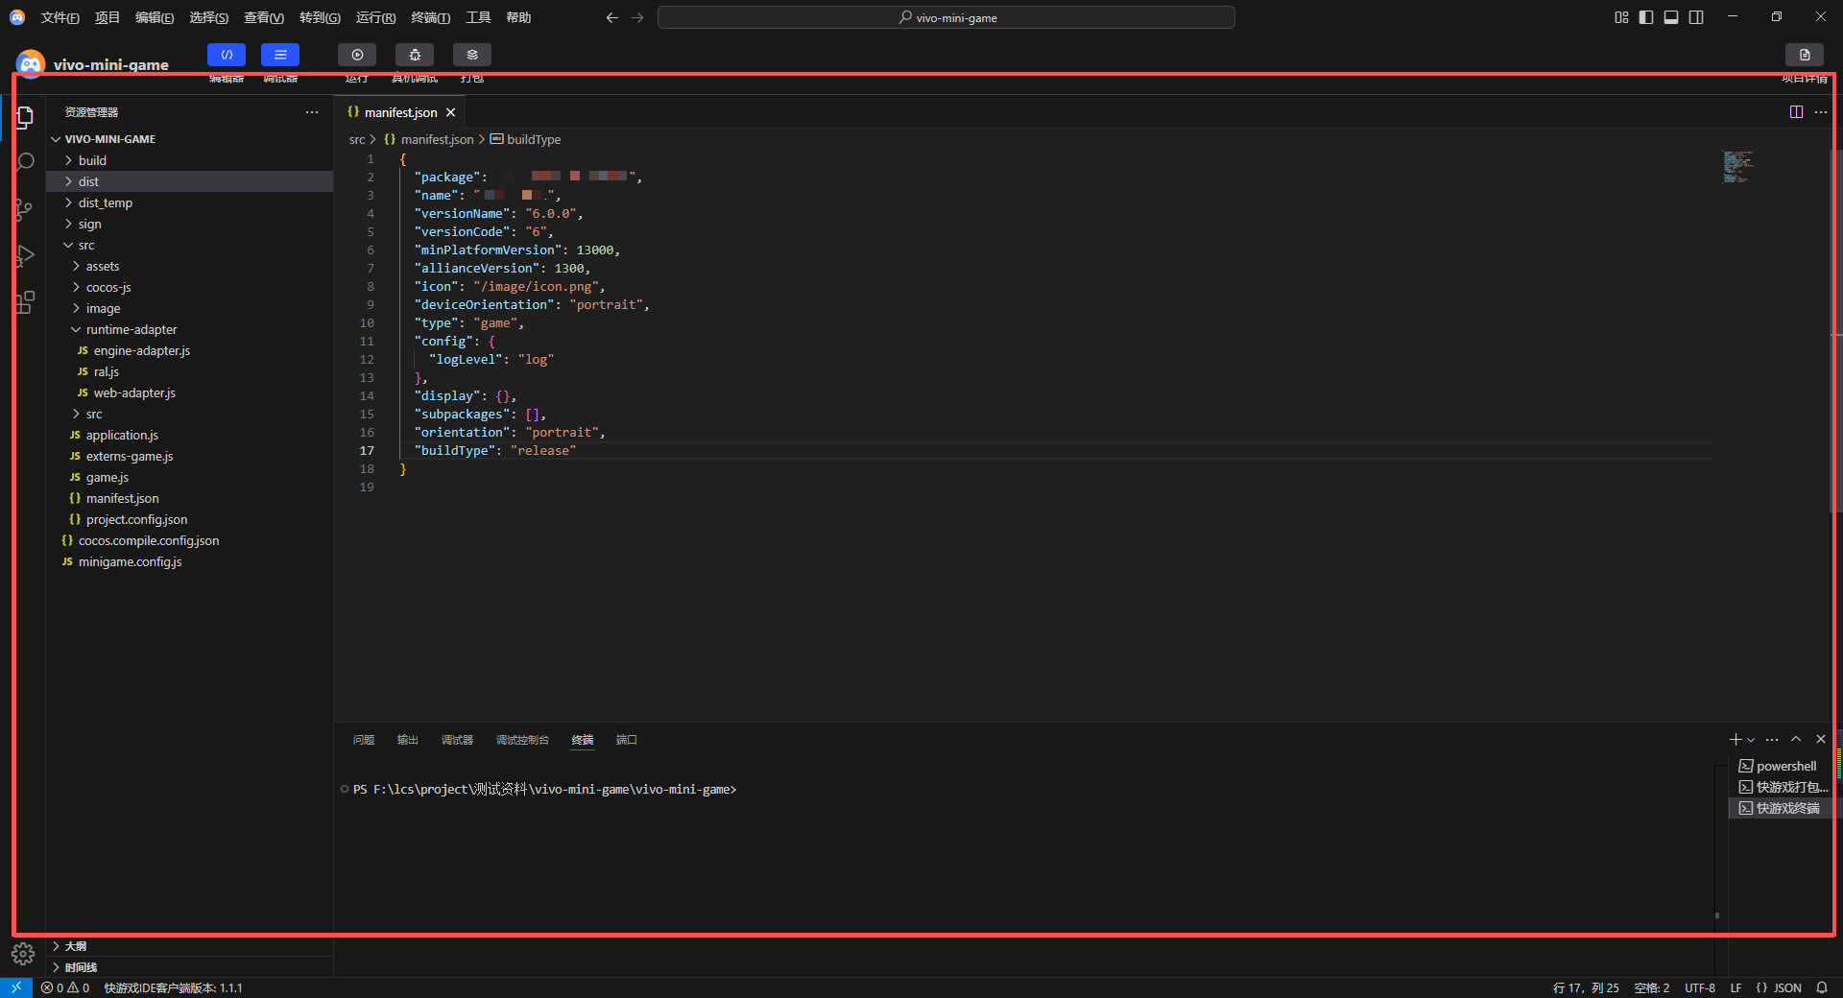Click the Run (运行) toolbar icon
This screenshot has width=1843, height=998.
[x=357, y=55]
